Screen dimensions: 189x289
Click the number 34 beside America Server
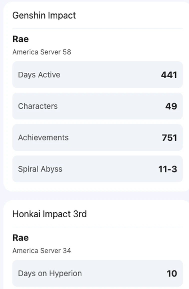click(67, 251)
